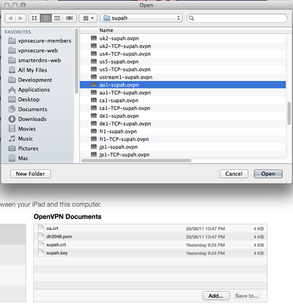Show All My Files

click(27, 70)
